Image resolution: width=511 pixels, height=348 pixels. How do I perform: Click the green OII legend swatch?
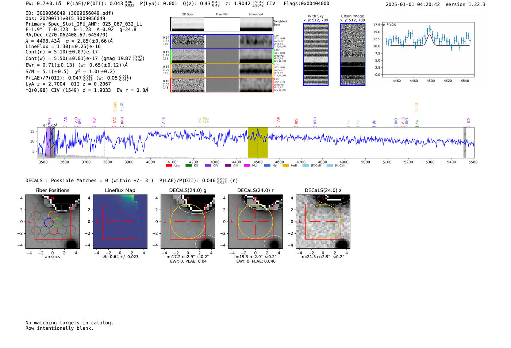[189, 166]
